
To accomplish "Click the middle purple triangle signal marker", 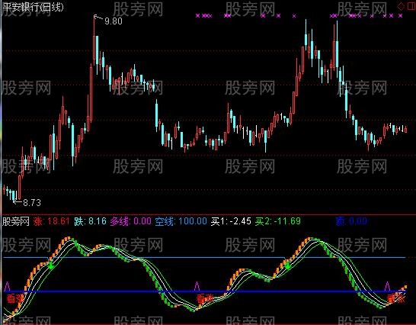I will pyautogui.click(x=197, y=286).
